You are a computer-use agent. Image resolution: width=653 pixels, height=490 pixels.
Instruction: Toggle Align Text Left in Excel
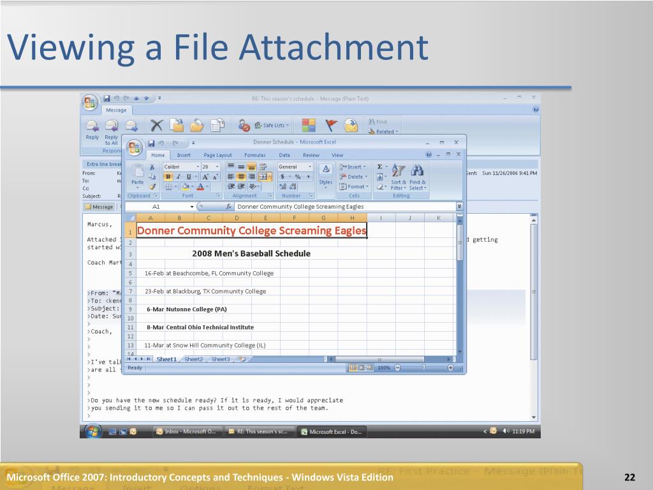tap(231, 177)
